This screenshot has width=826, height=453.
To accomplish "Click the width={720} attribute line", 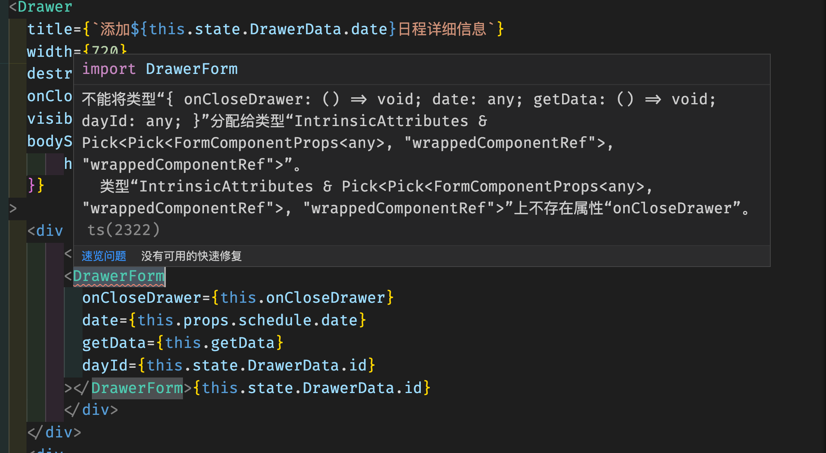I will pyautogui.click(x=77, y=51).
